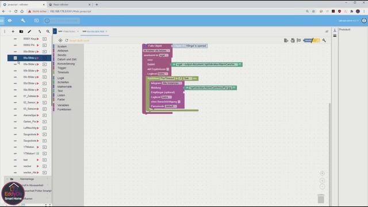Open the System block category
The image size is (368, 207).
[62, 47]
